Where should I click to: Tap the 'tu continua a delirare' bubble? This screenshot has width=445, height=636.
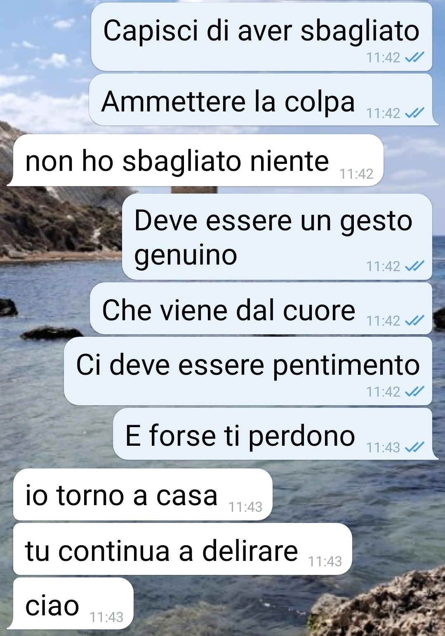point(182,549)
